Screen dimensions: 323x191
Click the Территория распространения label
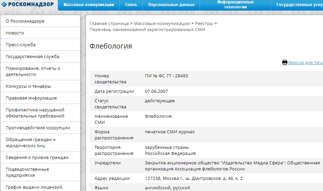coord(114,150)
